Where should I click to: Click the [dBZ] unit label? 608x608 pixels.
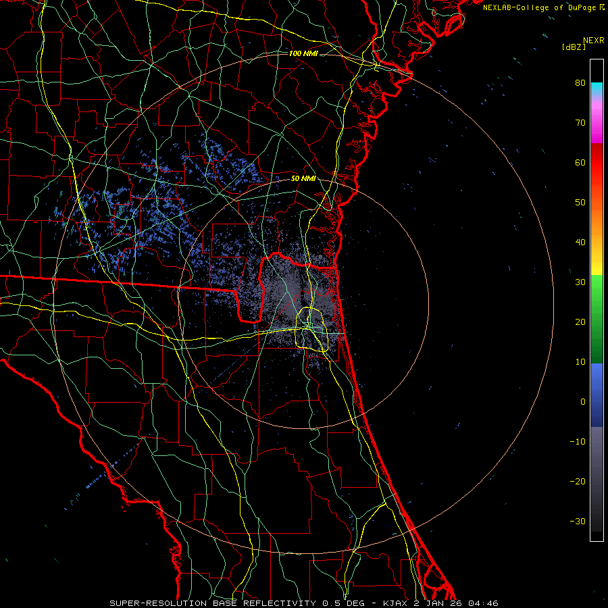(574, 47)
